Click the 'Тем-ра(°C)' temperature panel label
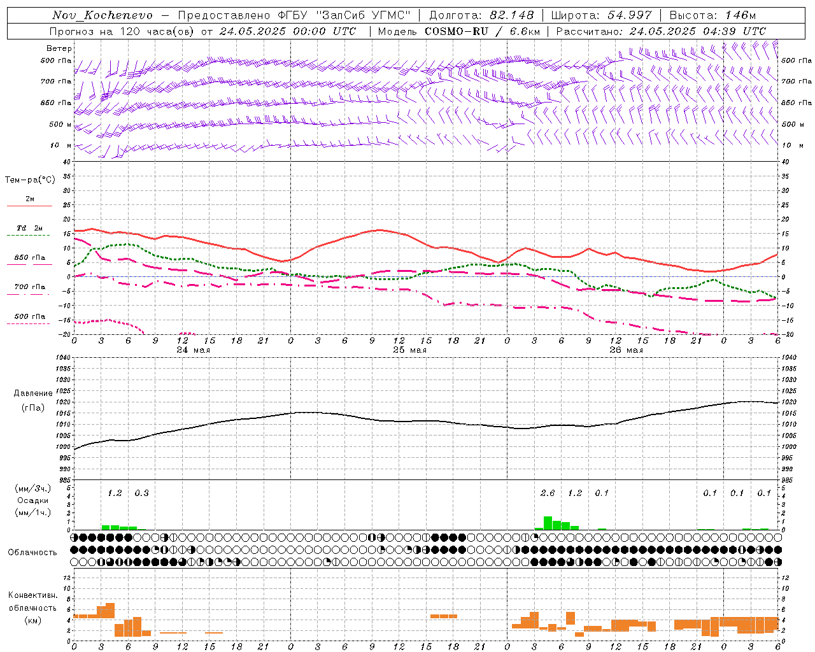The image size is (815, 652). click(x=30, y=180)
